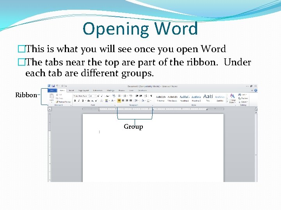Open the Customize Quick Access Toolbar dropdown
The height and width of the screenshot is (210, 281).
pos(66,86)
